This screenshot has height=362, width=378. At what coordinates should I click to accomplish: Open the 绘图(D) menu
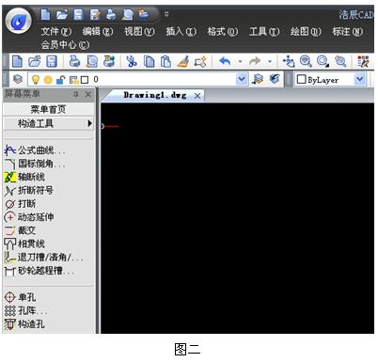[x=306, y=31]
